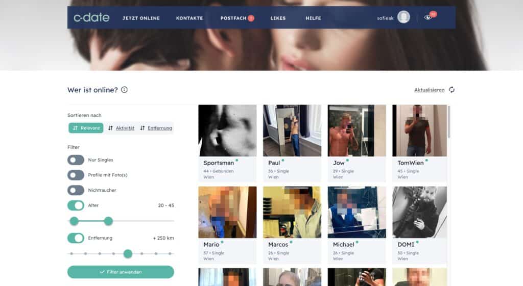Viewport: 523px width, 286px height.
Task: Enable the Nichtraucher toggle
Action: [x=76, y=190]
